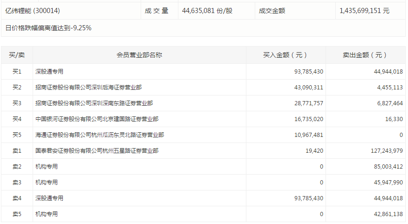Select the 买3 row label
Image resolution: width=408 pixels, height=224 pixels.
[17, 103]
